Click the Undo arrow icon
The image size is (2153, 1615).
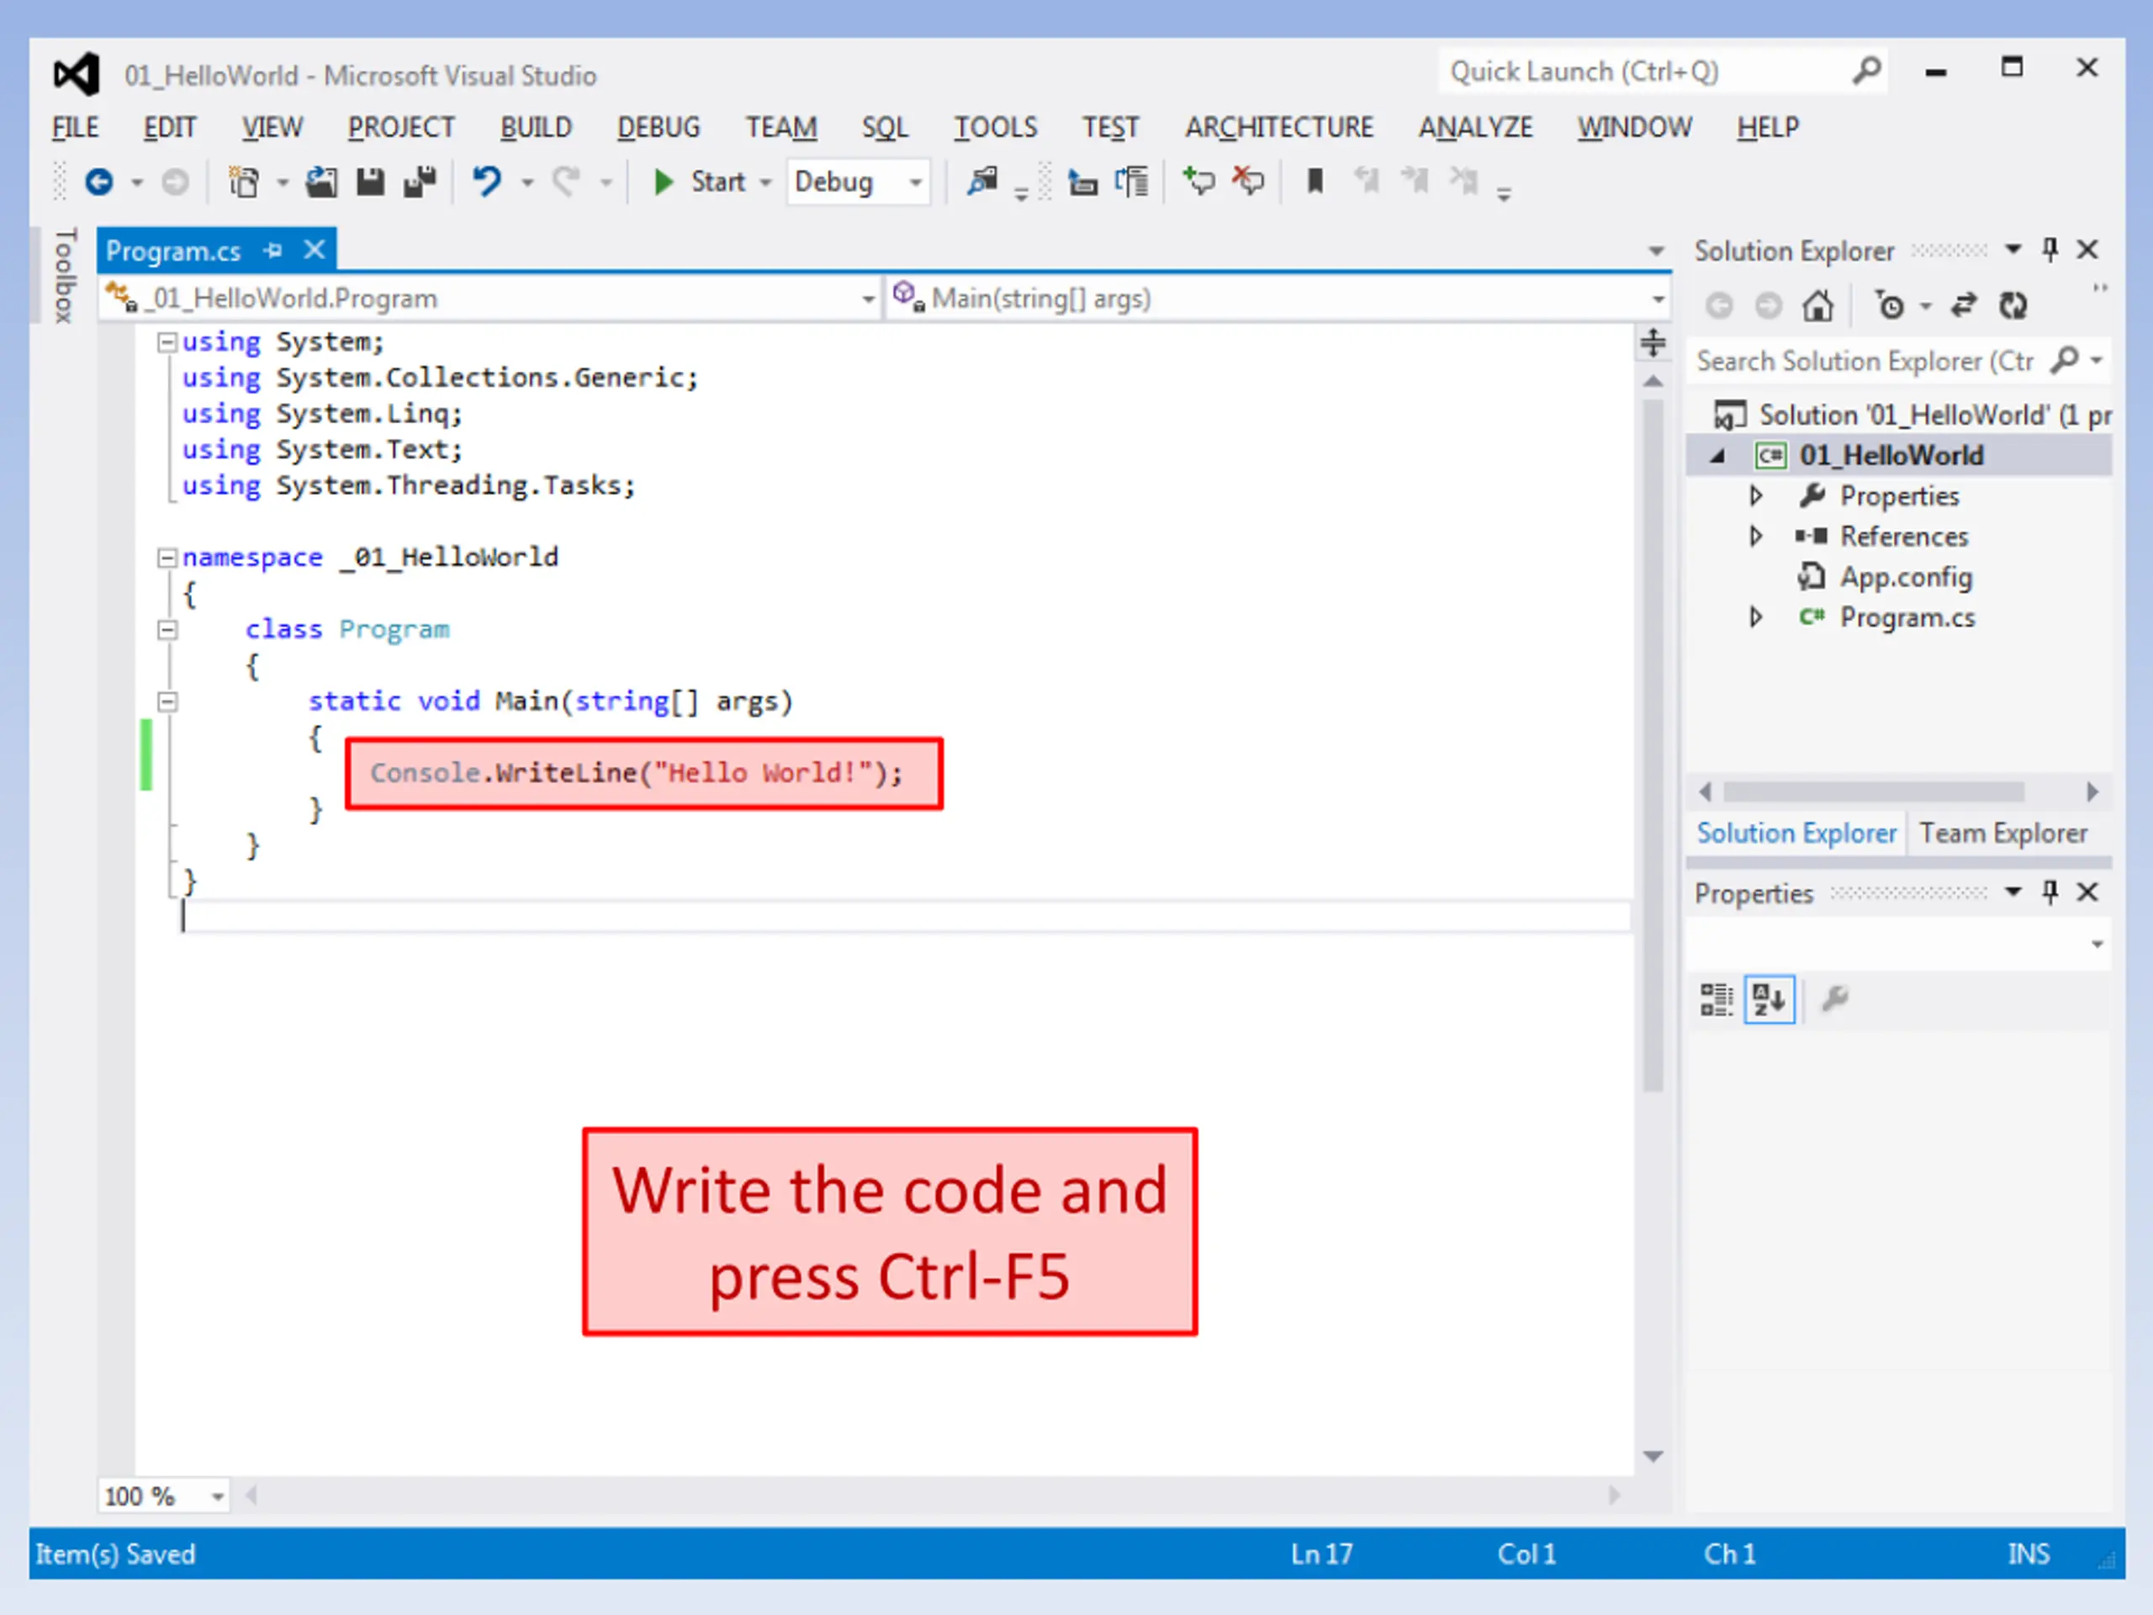487,182
